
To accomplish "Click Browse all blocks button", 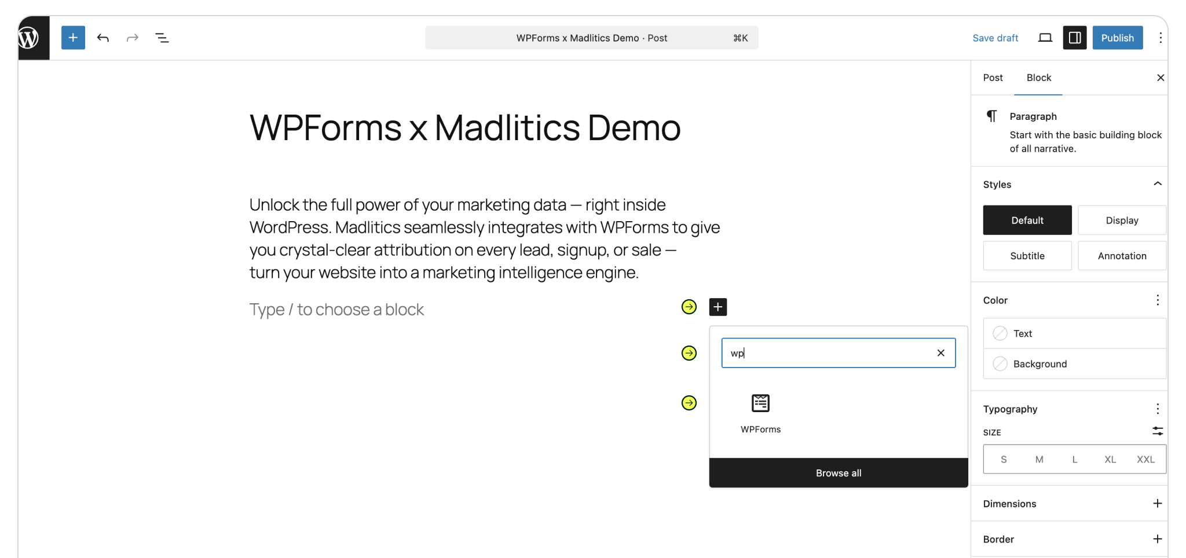I will click(839, 473).
